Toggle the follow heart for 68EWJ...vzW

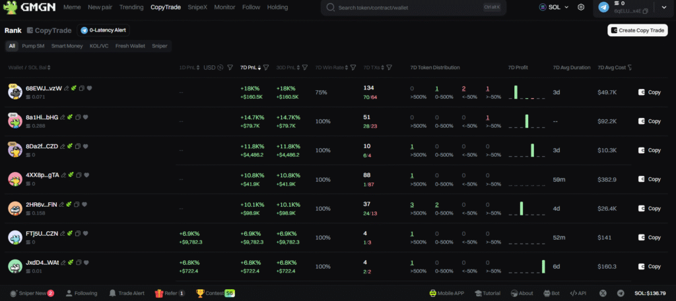(x=89, y=88)
